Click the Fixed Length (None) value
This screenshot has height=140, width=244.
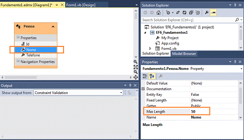point(197,100)
